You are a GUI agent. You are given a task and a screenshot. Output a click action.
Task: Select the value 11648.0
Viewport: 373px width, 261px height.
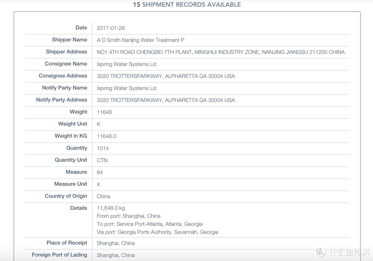pos(106,136)
